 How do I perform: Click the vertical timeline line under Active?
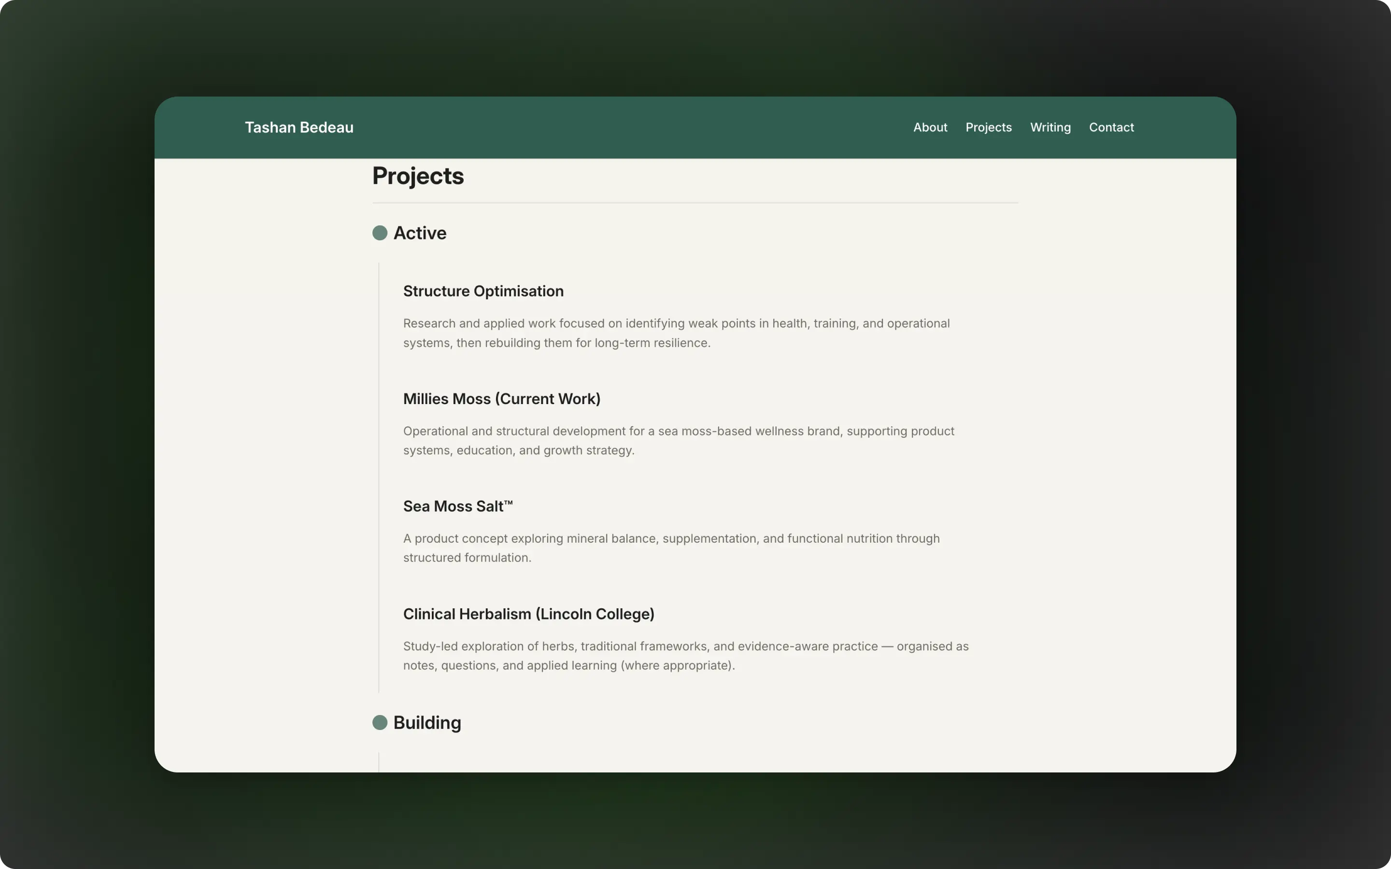pyautogui.click(x=379, y=477)
